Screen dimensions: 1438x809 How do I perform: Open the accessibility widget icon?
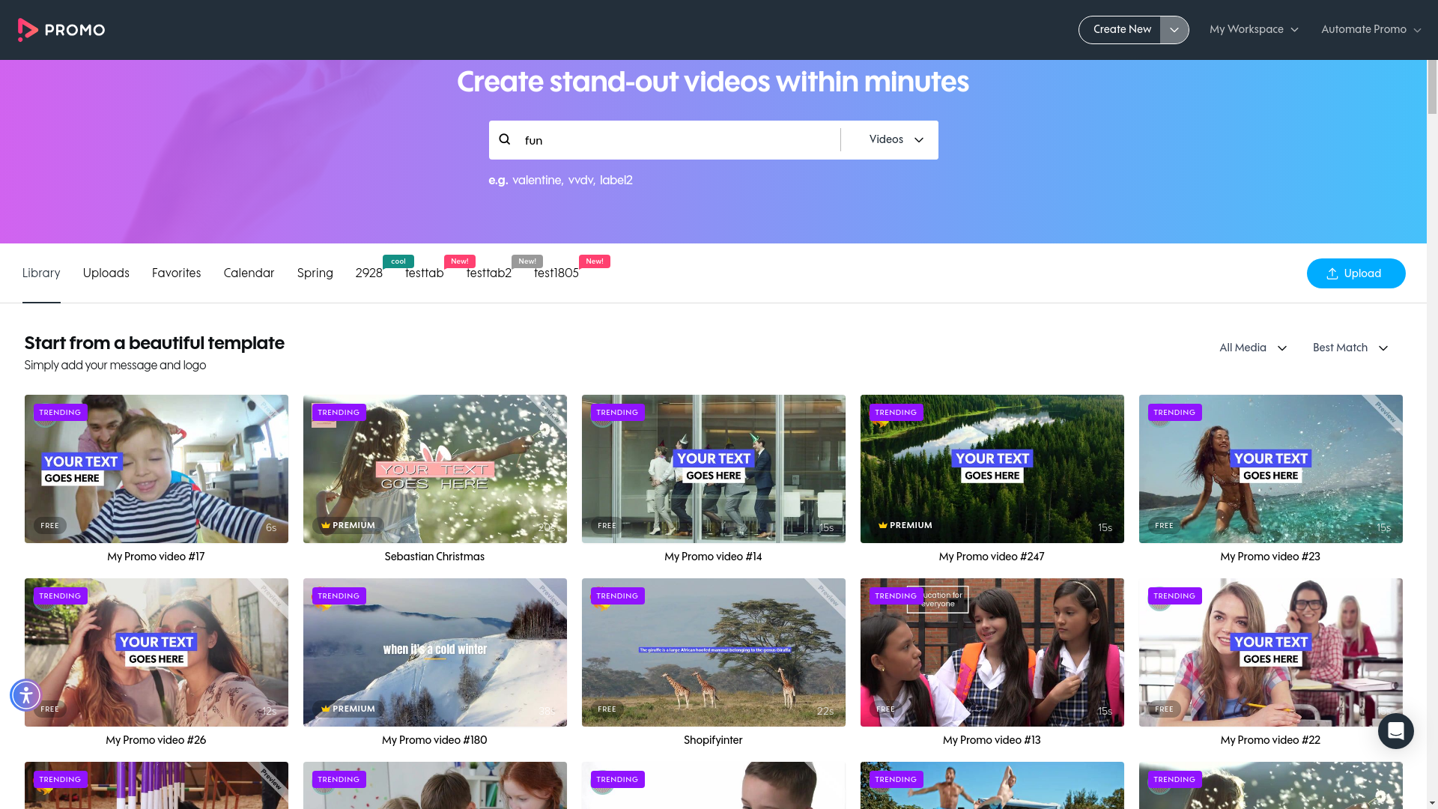(25, 694)
